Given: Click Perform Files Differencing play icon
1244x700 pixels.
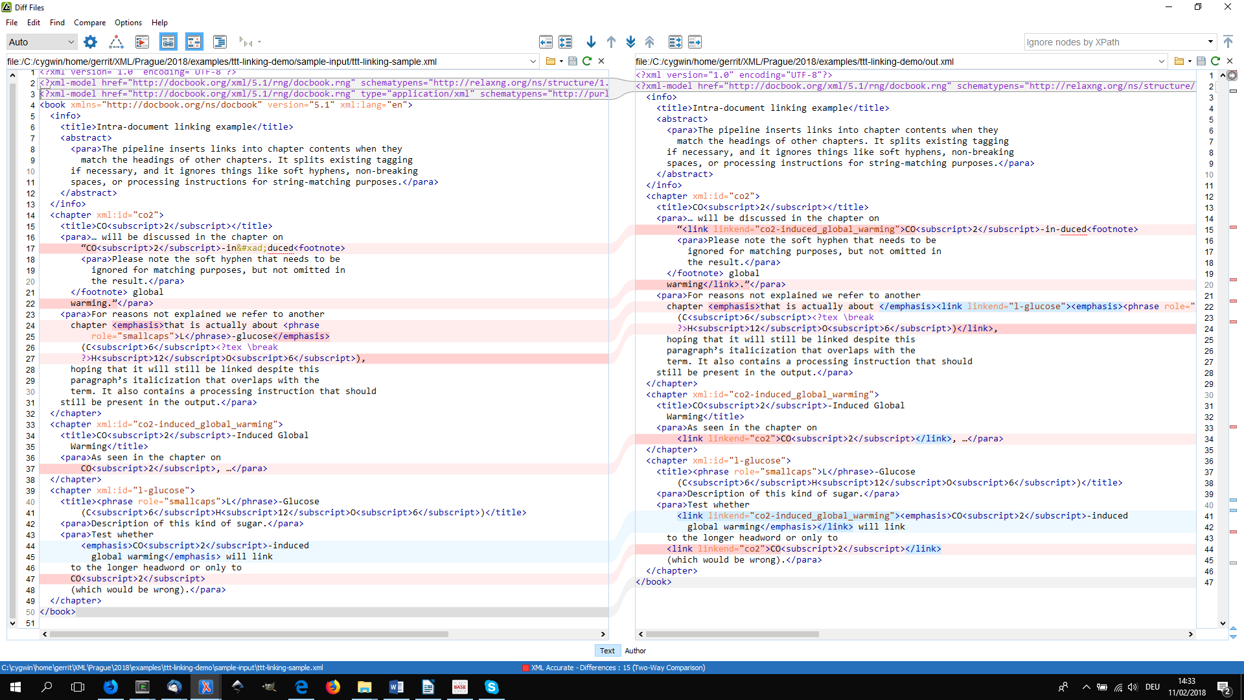Looking at the screenshot, I should [x=142, y=42].
